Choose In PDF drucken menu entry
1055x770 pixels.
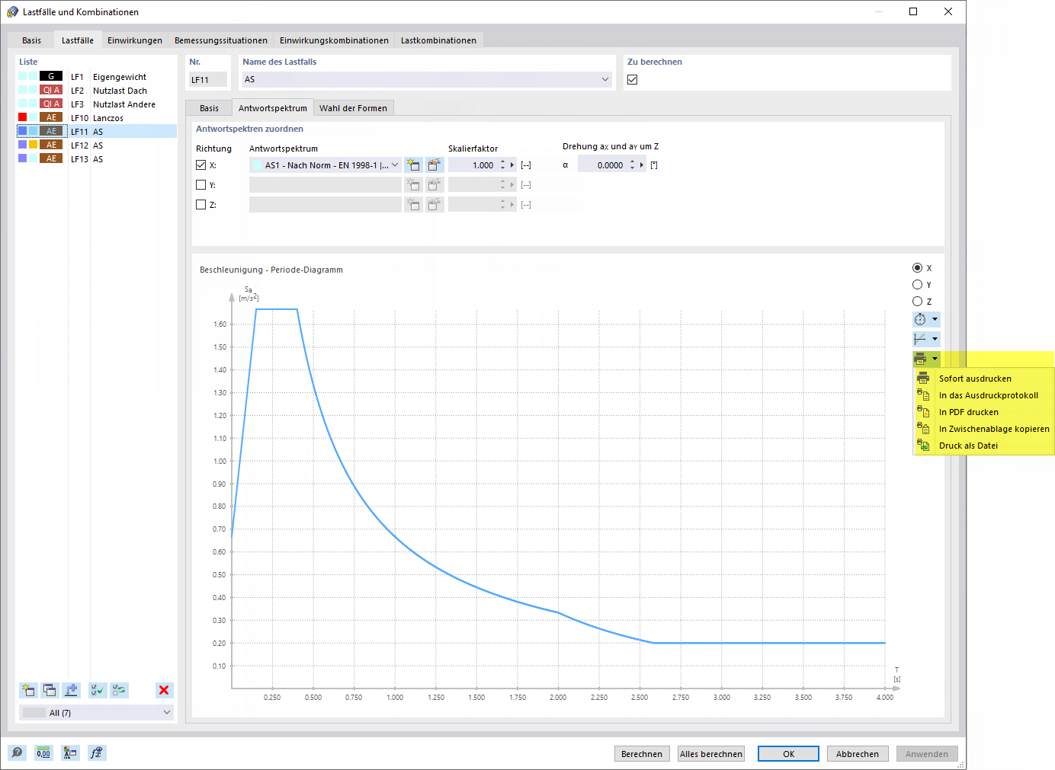[968, 412]
